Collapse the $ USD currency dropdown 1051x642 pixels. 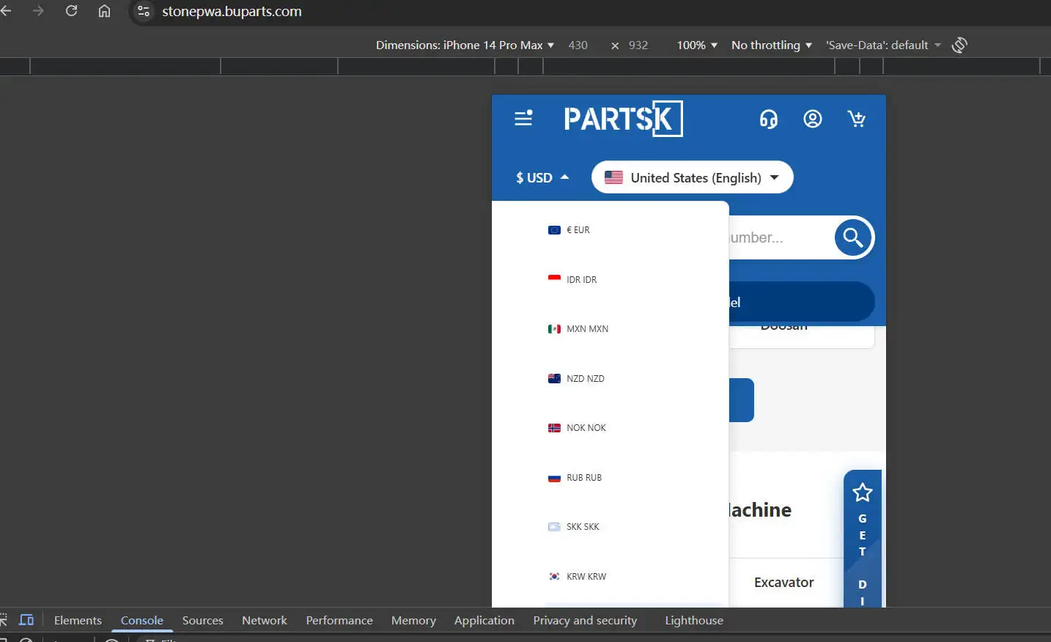tap(542, 177)
